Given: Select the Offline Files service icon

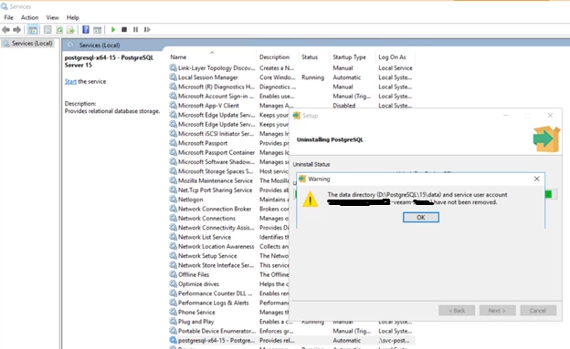Looking at the screenshot, I should pyautogui.click(x=173, y=274).
